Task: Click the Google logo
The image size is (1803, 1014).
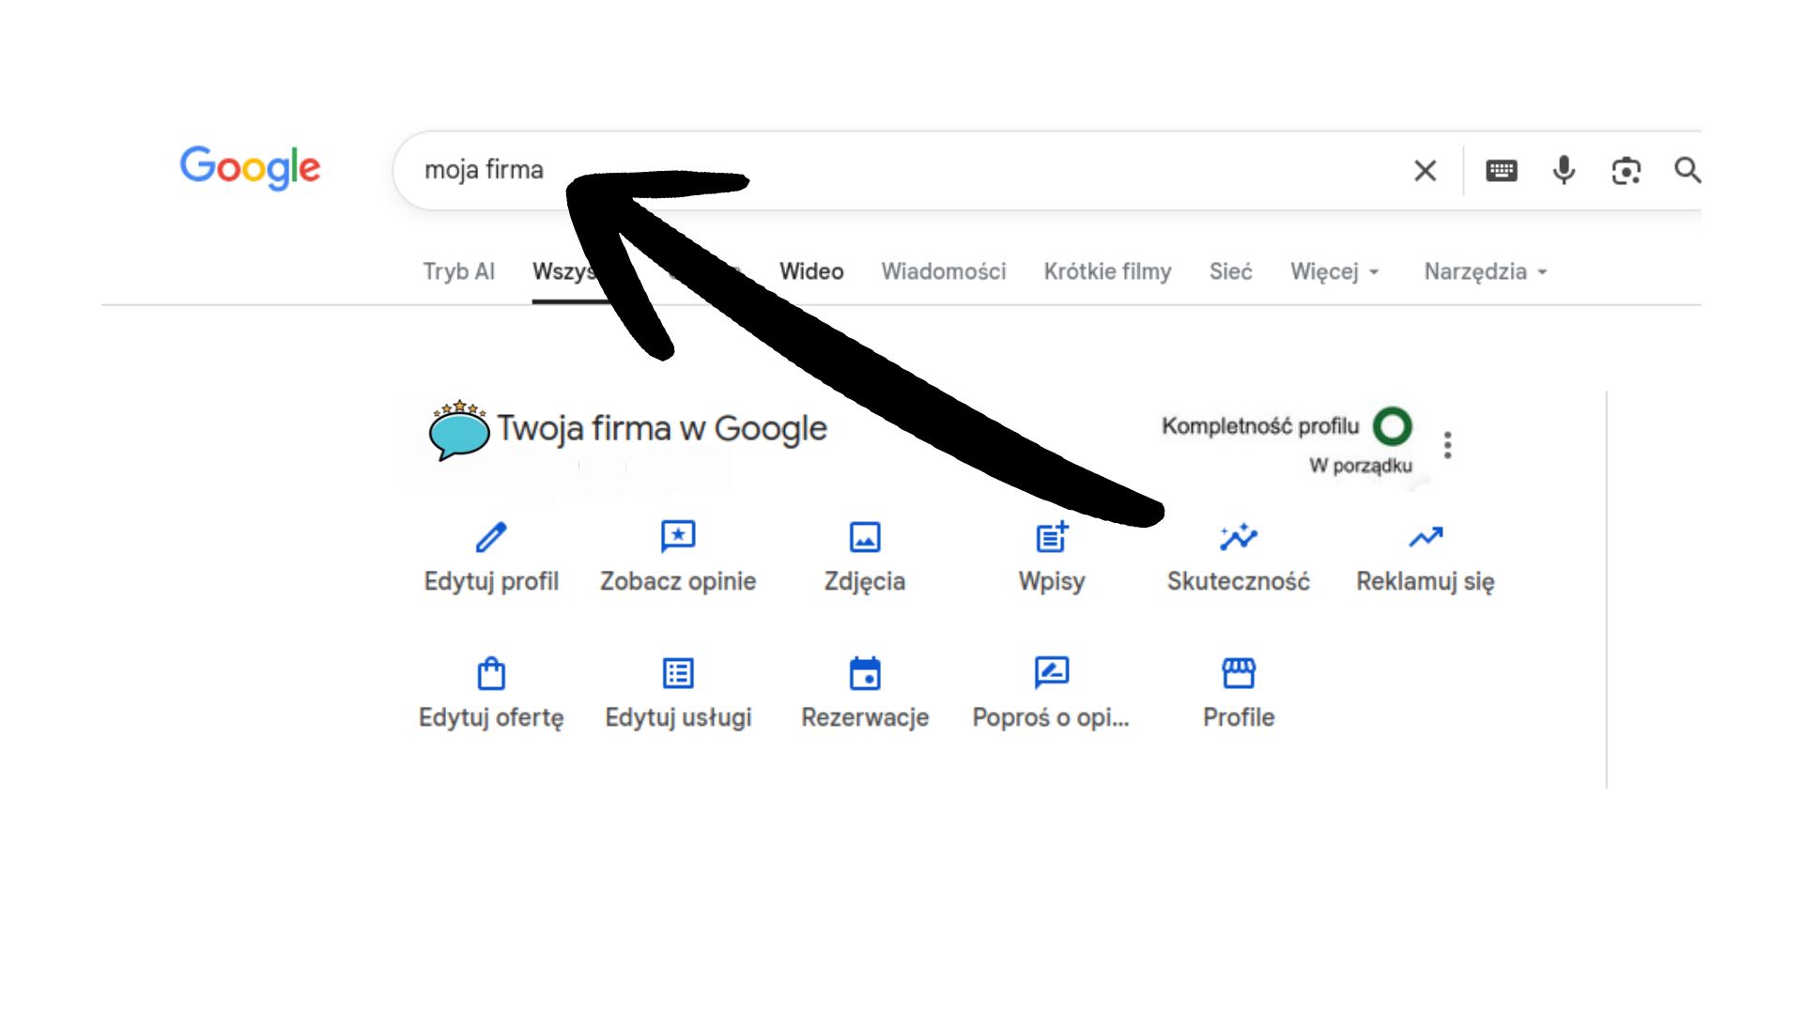Action: 250,168
